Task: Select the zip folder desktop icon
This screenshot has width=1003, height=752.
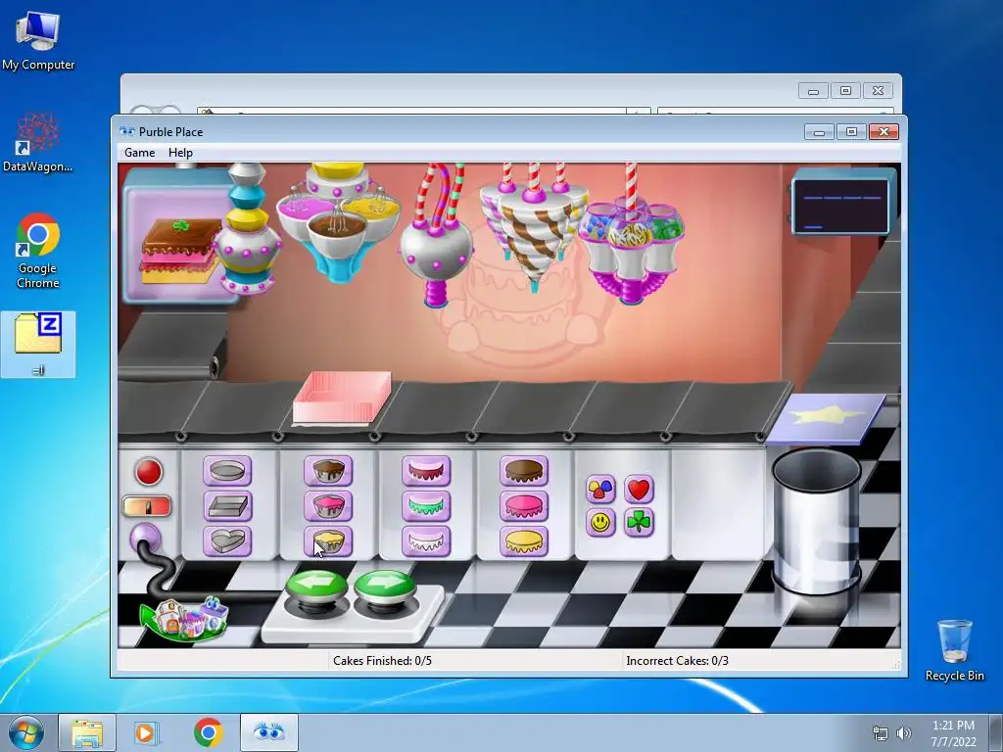Action: click(38, 344)
